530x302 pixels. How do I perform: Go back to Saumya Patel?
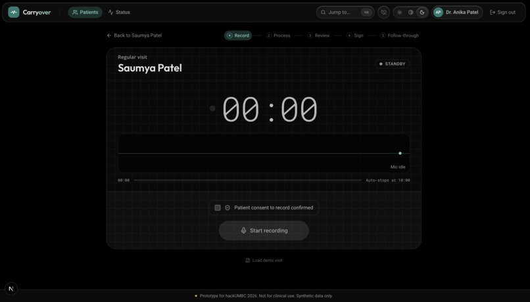[x=134, y=35]
